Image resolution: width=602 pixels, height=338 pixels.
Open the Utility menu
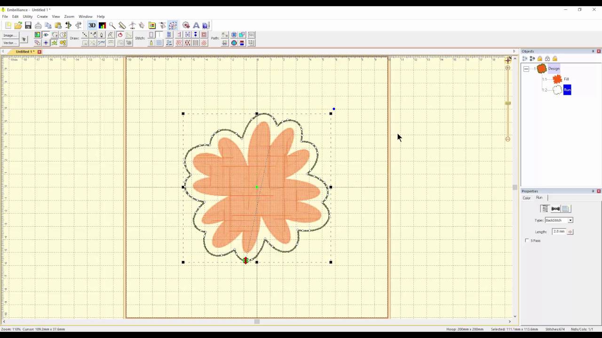tap(28, 16)
